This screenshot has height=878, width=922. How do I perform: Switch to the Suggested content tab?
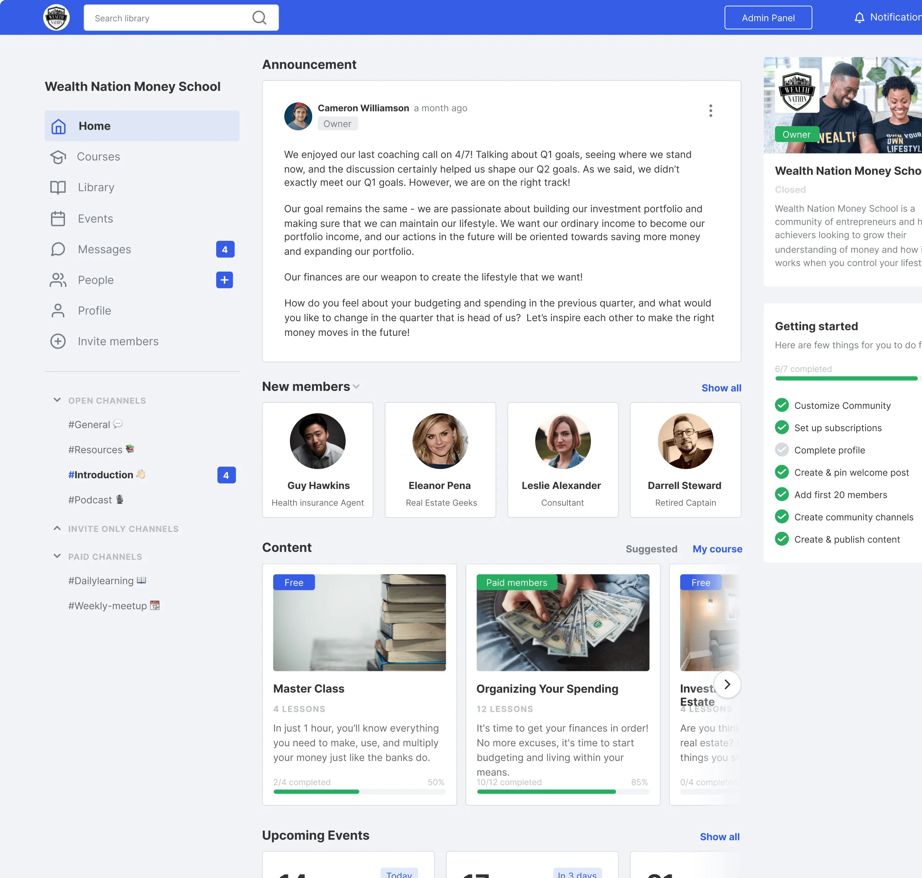coord(651,549)
